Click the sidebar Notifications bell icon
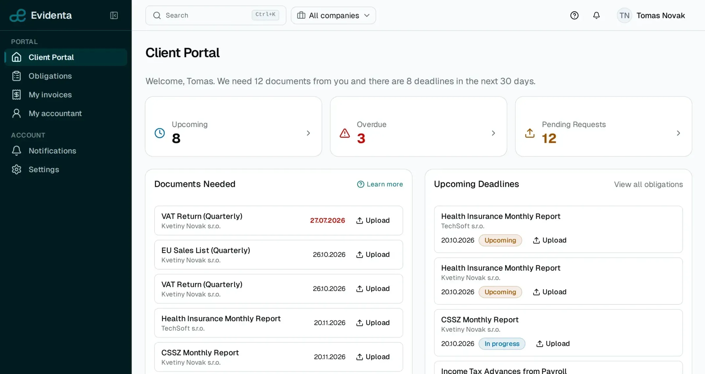 pos(16,151)
